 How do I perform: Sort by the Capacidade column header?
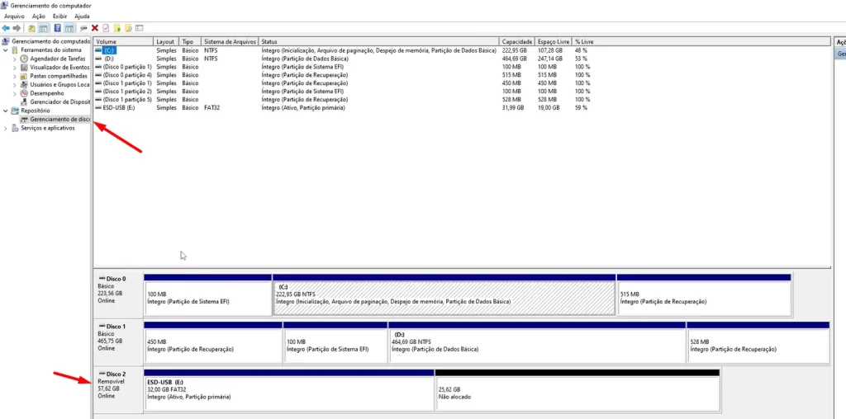coord(516,41)
